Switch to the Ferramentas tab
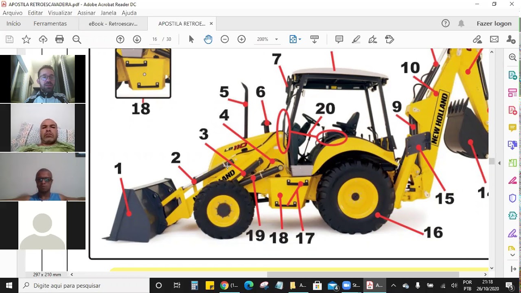 tap(50, 24)
